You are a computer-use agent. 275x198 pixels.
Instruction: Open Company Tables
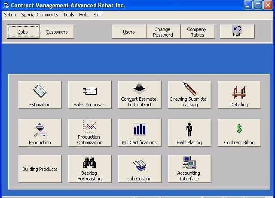[198, 31]
